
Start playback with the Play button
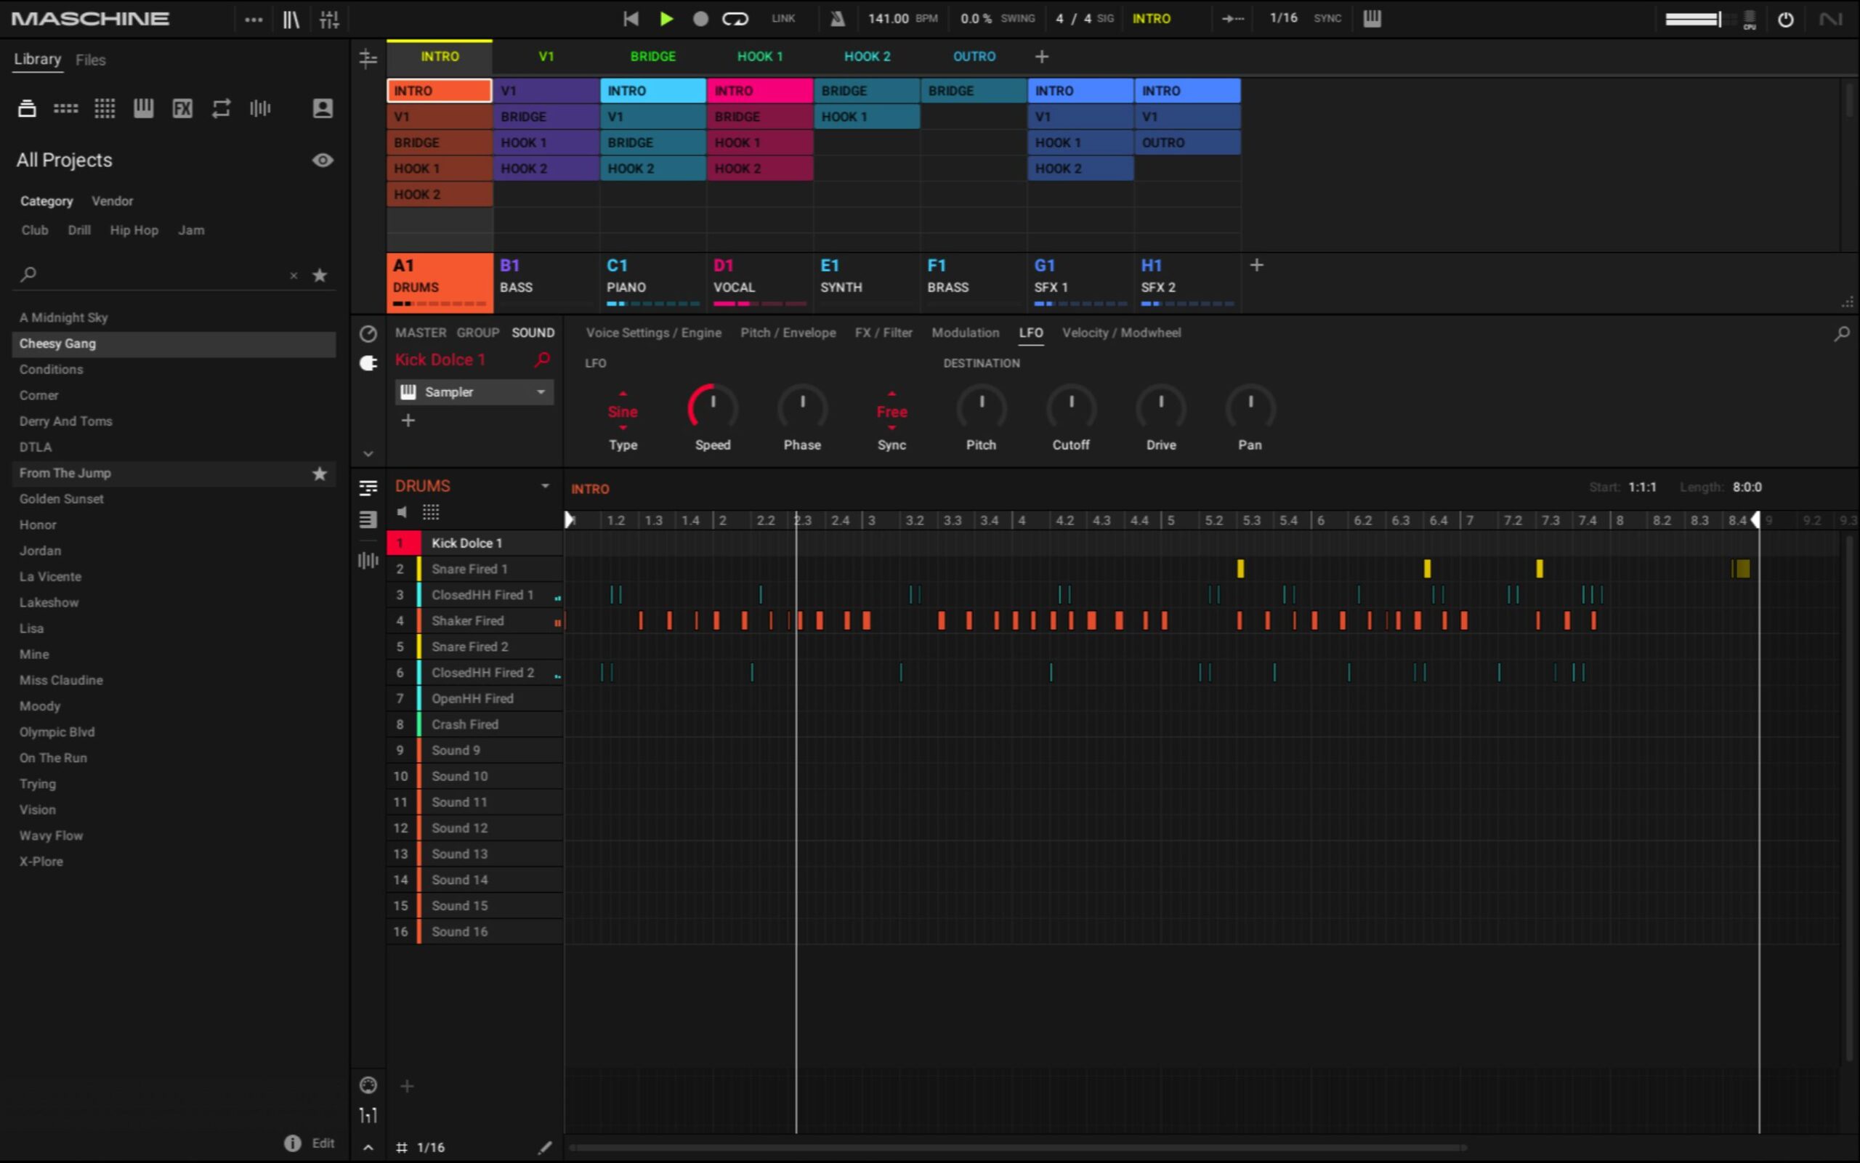pyautogui.click(x=667, y=18)
